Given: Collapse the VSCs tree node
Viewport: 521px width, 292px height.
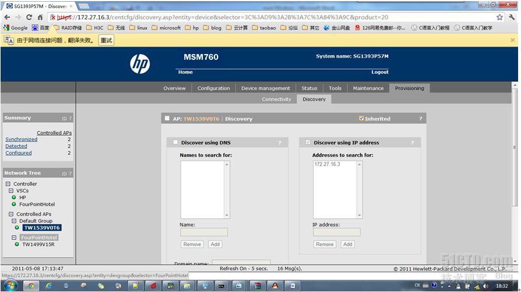Looking at the screenshot, I should tap(11, 190).
